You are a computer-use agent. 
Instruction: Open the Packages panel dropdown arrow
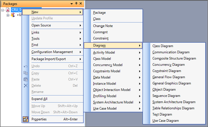[x=72, y=3]
